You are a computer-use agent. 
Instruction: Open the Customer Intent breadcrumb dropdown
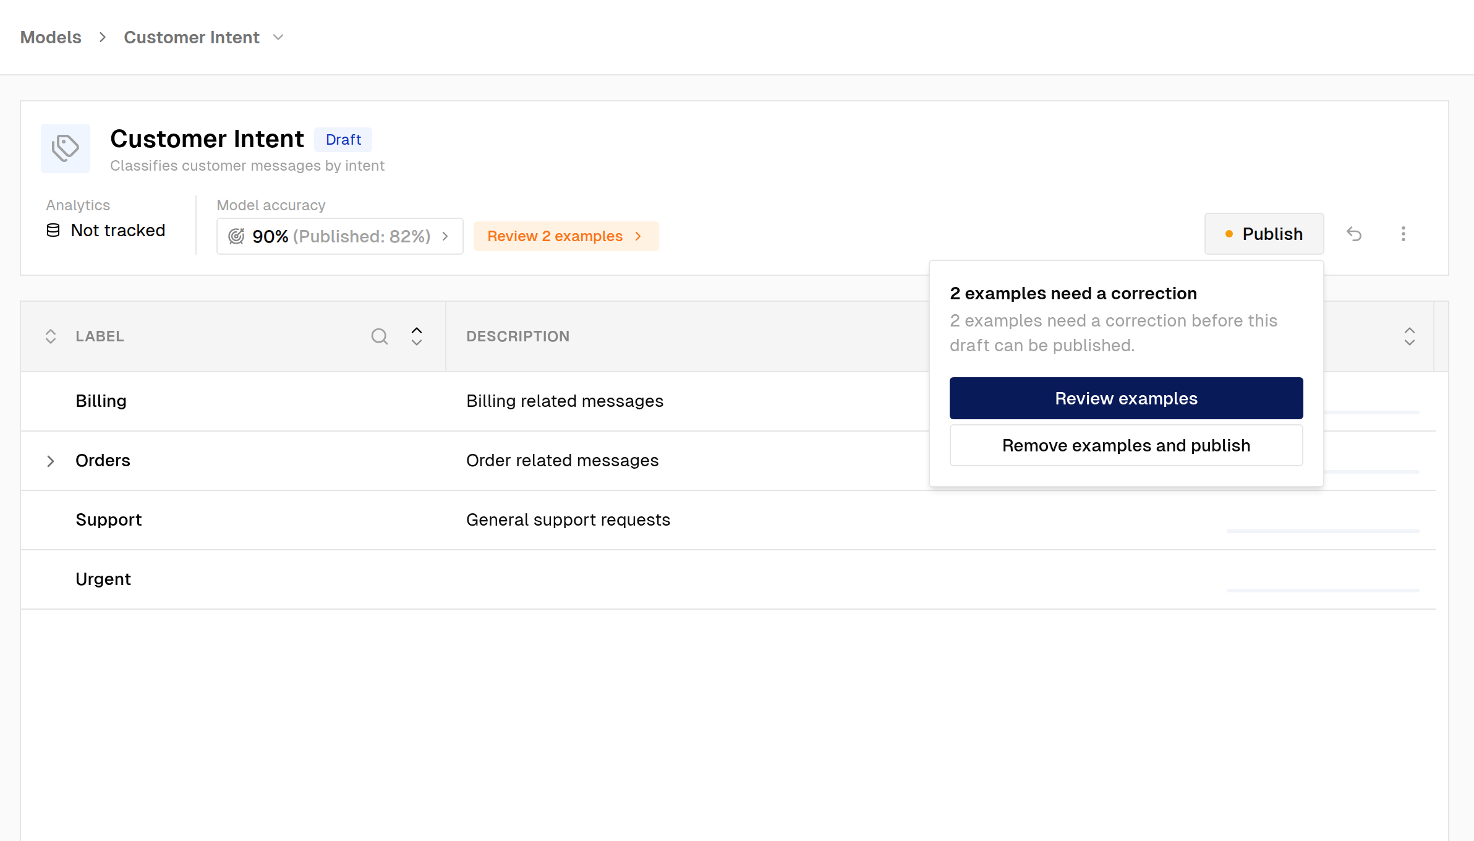point(278,37)
